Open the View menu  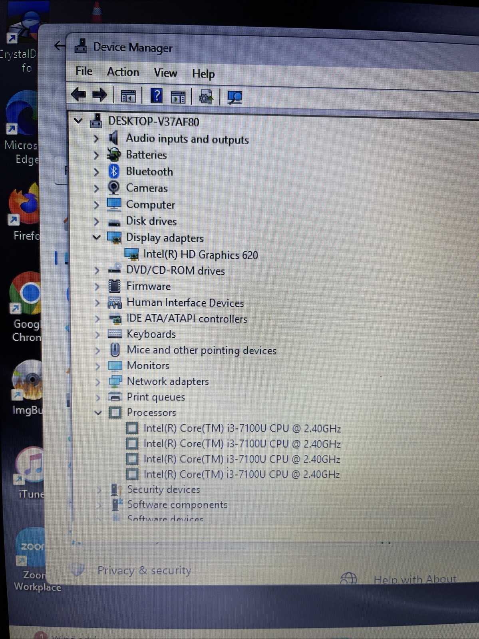pyautogui.click(x=165, y=73)
